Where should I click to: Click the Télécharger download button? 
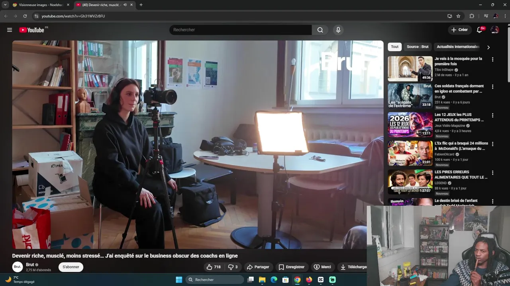click(353, 267)
